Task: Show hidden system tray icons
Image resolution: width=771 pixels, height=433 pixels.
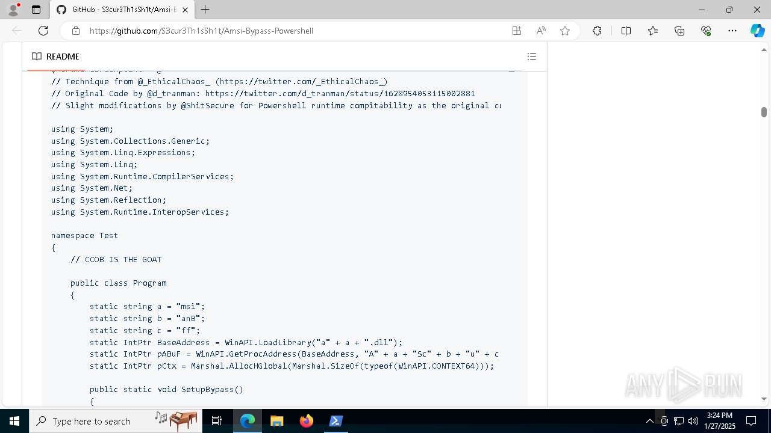Action: [649, 421]
